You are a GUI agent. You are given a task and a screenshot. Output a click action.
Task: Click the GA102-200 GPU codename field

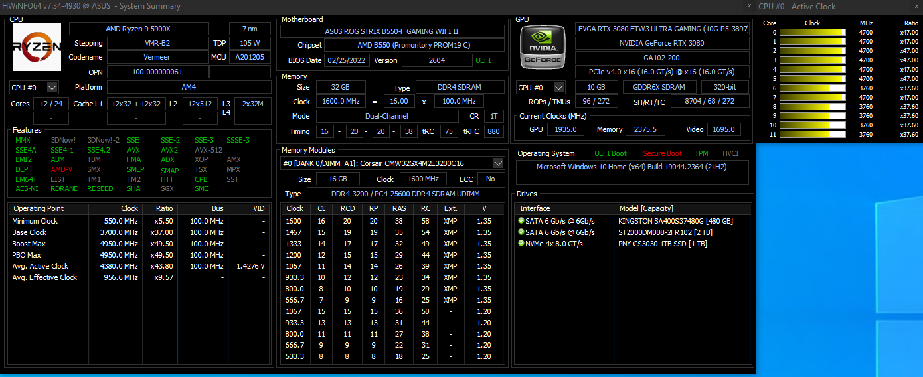(662, 58)
